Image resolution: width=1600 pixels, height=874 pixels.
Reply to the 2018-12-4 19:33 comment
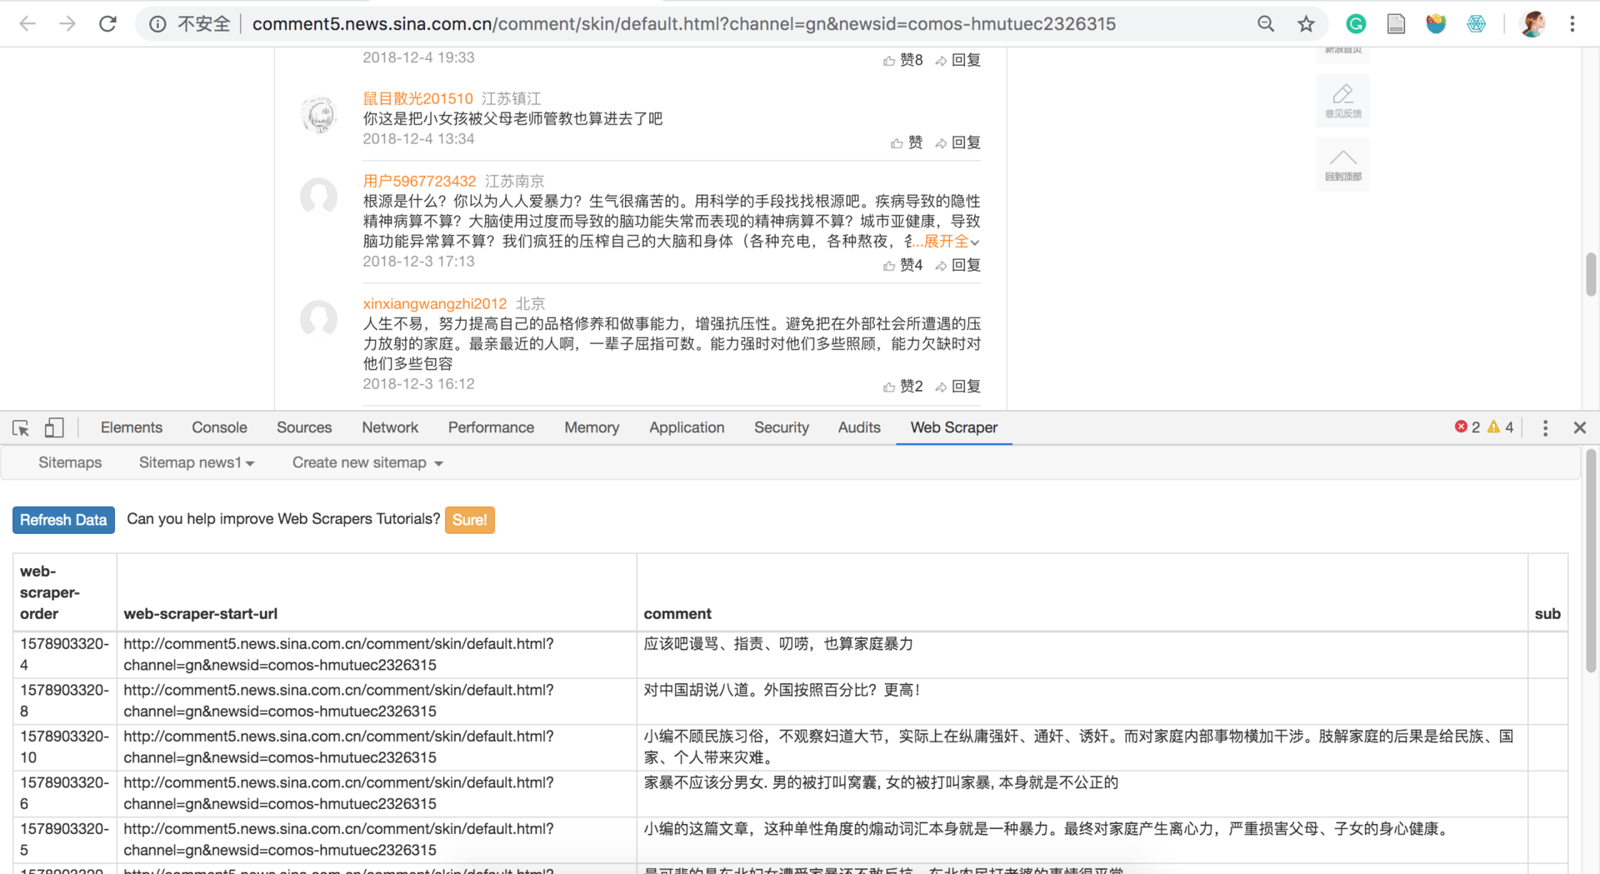click(958, 60)
